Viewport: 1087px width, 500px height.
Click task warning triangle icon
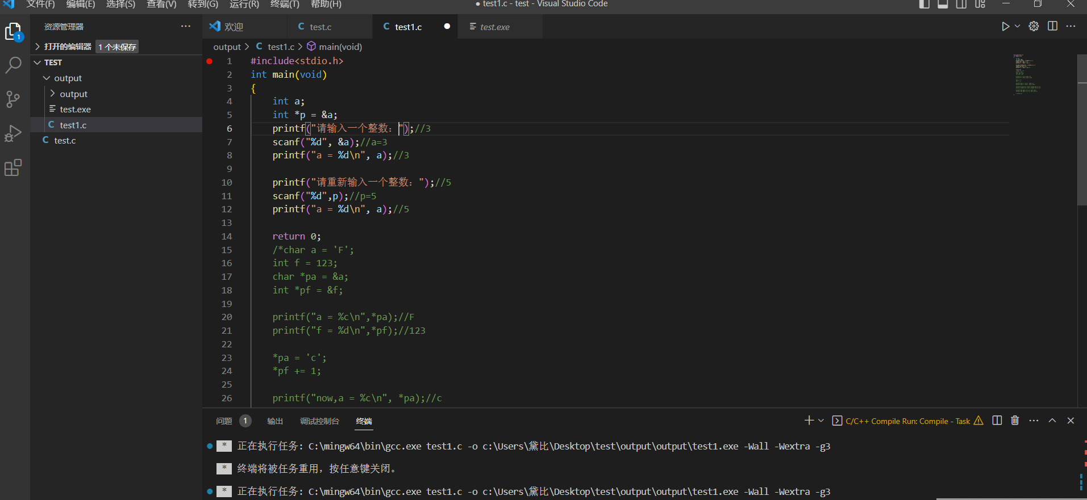[x=978, y=421]
